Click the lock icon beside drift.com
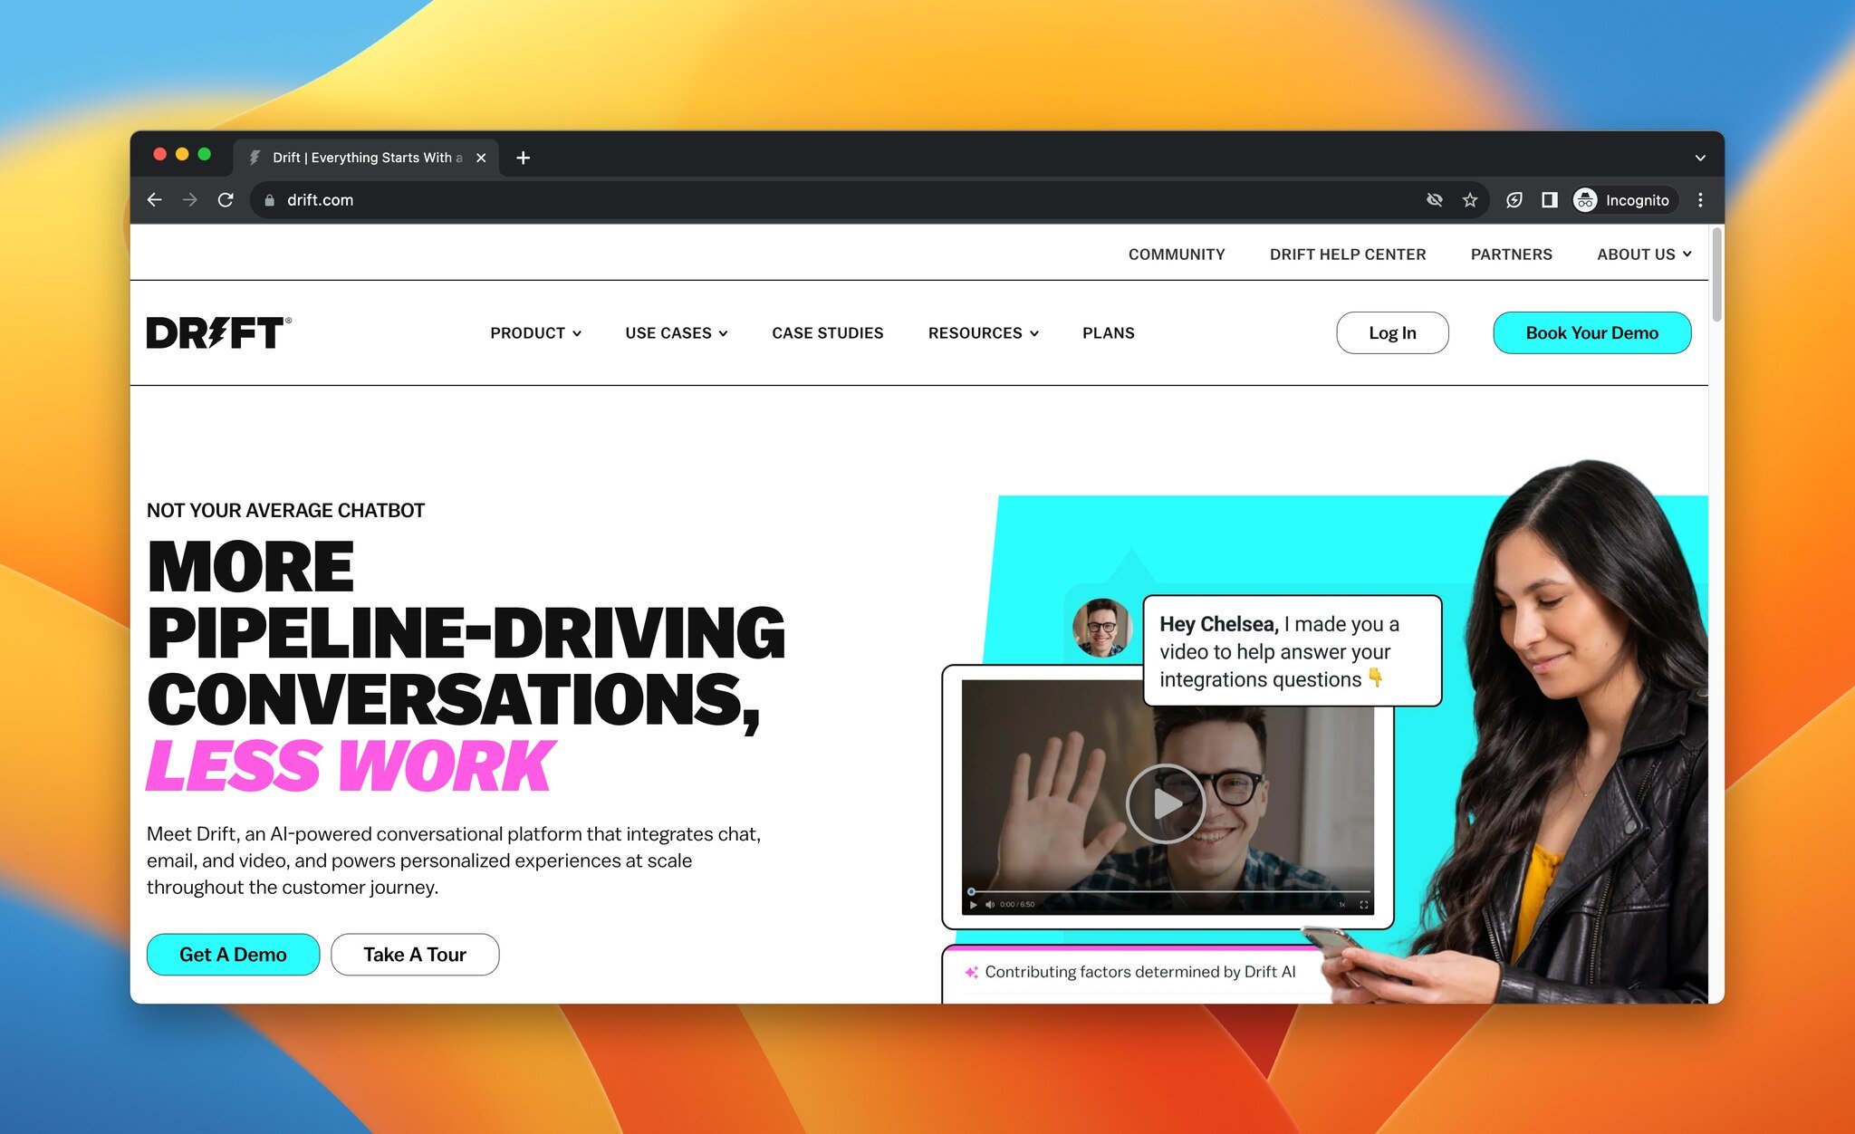Viewport: 1855px width, 1134px height. tap(269, 200)
